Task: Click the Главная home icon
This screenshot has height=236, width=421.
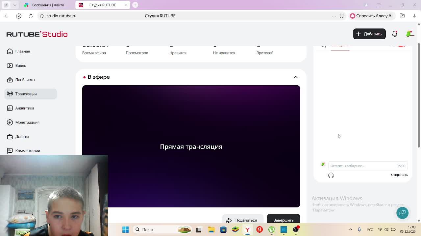Action: point(10,51)
